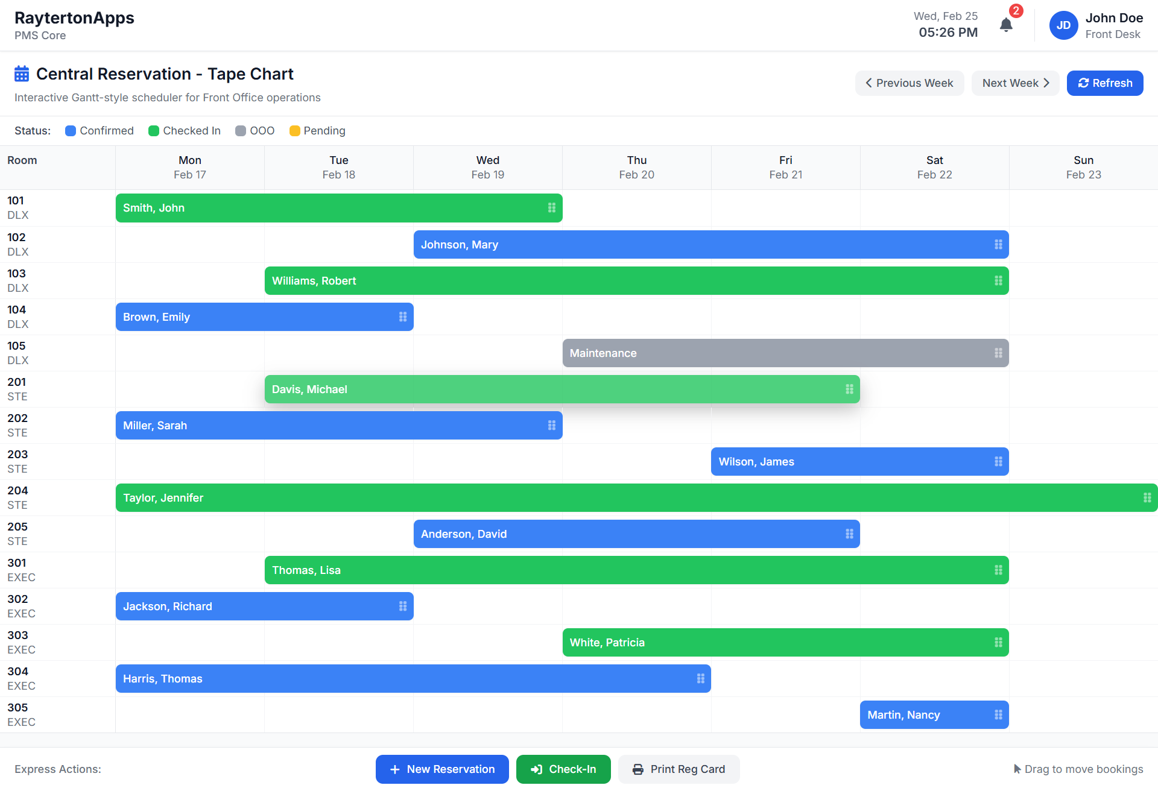Click the Pending status color dot
The width and height of the screenshot is (1158, 791).
tap(294, 130)
